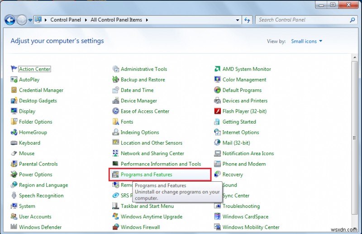Screen dimensions: 362x234
Task: Open the Indexing Options link
Action: [x=140, y=132]
